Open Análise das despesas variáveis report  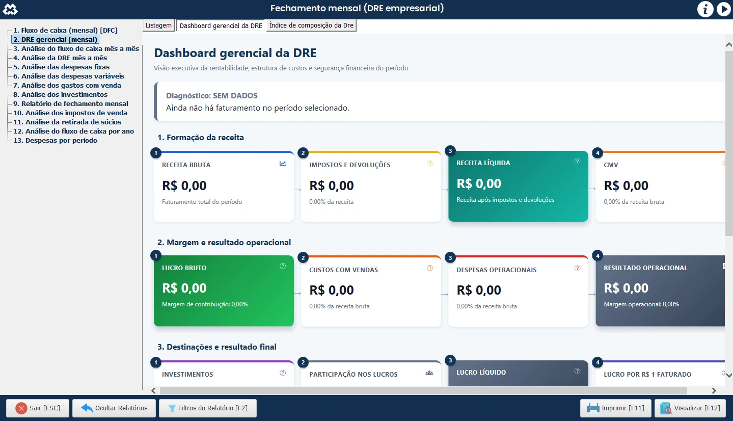pos(69,76)
